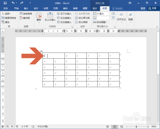The image size is (160, 129).
Task: Click 合并单元格 (Merge Cells)
Action: [x=83, y=14]
